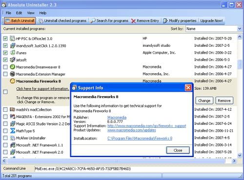The width and height of the screenshot is (244, 180).
Task: Open the Macromedia publisher link
Action: (117, 118)
